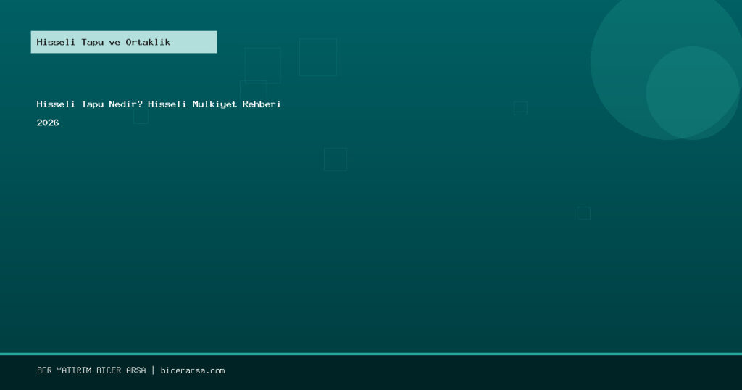
Task: Click the pipe separator in the footer
Action: pos(153,370)
